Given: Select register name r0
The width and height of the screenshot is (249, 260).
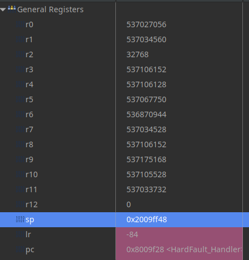Looking at the screenshot, I should (x=29, y=24).
